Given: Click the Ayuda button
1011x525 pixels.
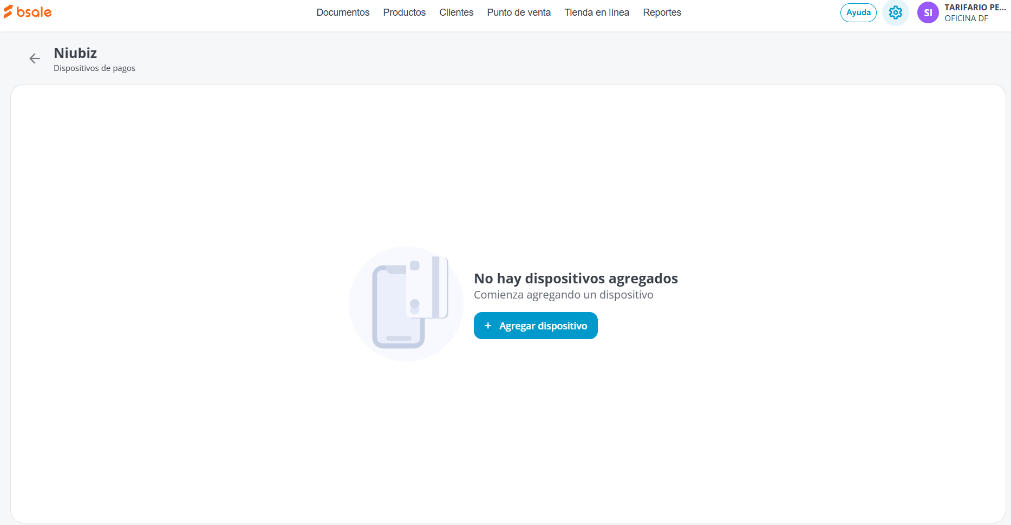Looking at the screenshot, I should point(858,12).
